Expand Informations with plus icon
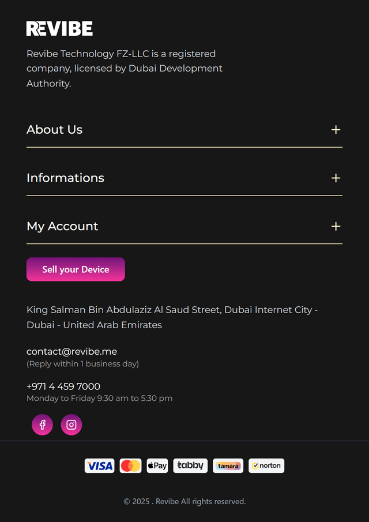 [x=336, y=178]
